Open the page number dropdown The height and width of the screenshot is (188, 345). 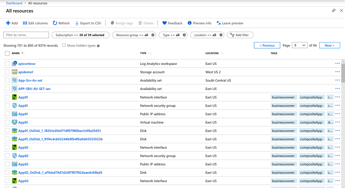click(299, 45)
